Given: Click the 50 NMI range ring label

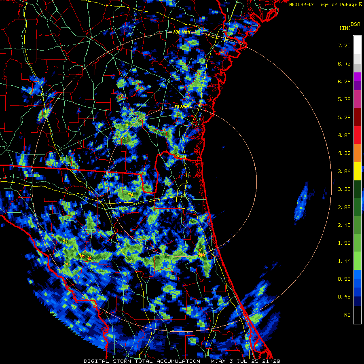Looking at the screenshot, I should (x=181, y=107).
